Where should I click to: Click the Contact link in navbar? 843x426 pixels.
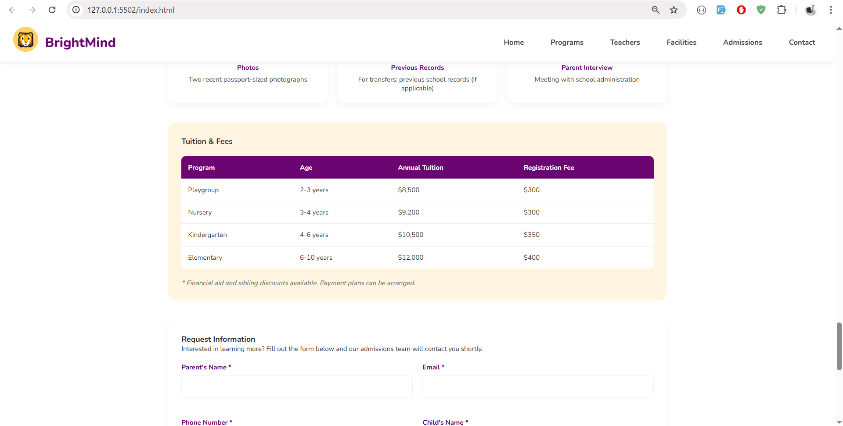pos(802,42)
